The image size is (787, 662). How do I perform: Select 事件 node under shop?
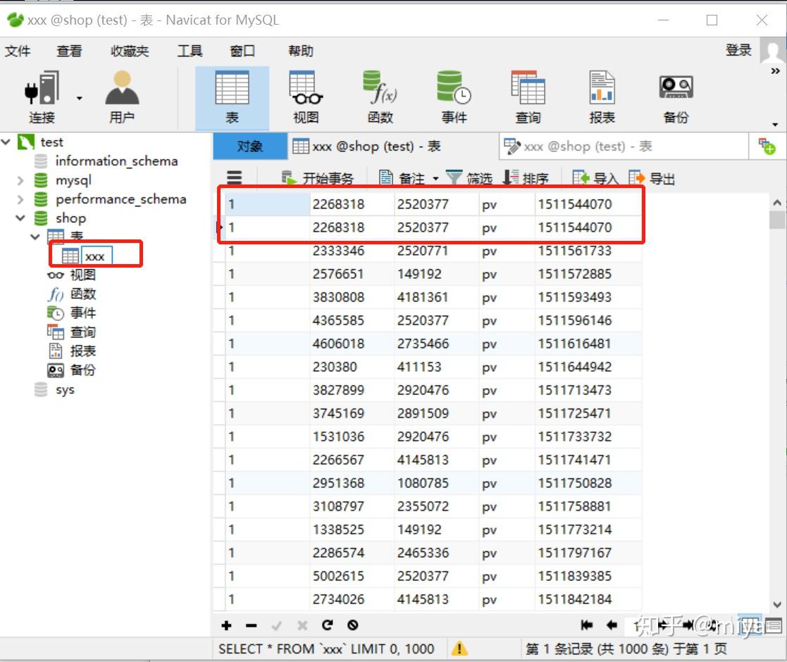(83, 313)
